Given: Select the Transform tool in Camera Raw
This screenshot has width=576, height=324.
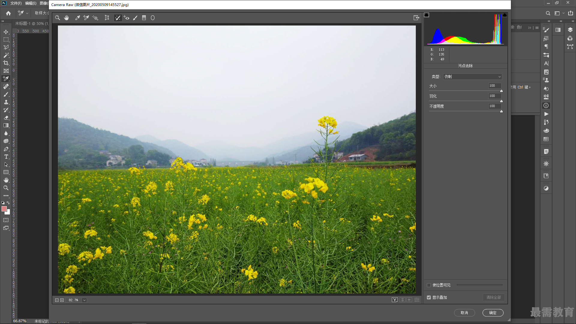Looking at the screenshot, I should [107, 18].
